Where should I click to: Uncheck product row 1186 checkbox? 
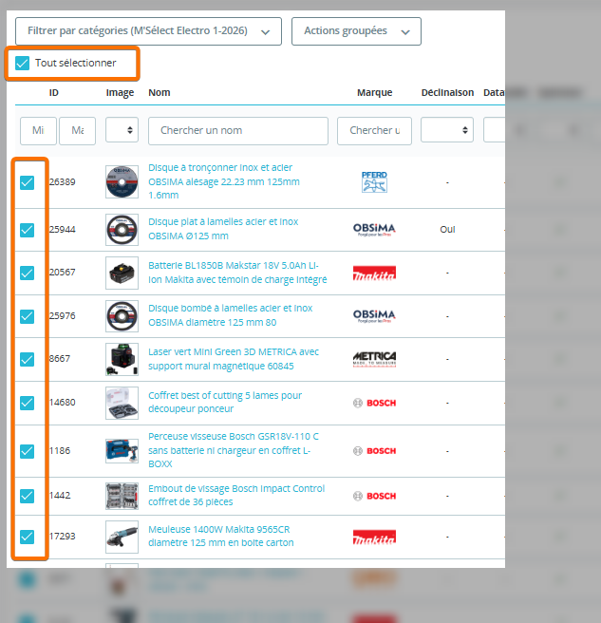tap(27, 451)
